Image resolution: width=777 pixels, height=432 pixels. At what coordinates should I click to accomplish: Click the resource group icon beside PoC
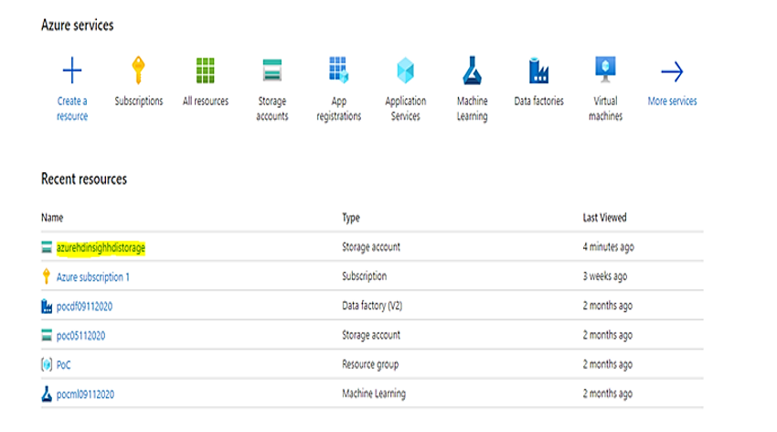click(47, 364)
